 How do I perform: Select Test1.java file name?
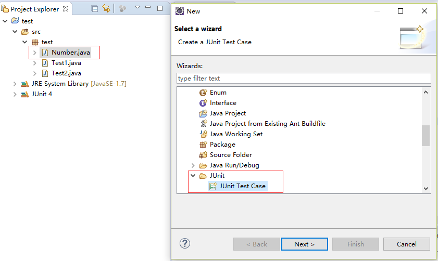click(66, 63)
